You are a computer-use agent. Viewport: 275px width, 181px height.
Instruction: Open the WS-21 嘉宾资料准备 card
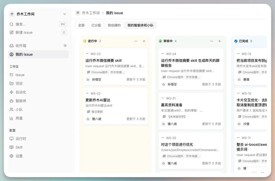pyautogui.click(x=191, y=111)
